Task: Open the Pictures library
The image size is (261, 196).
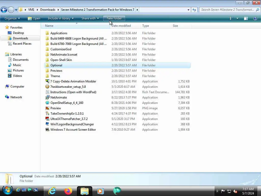Action: click(18, 70)
